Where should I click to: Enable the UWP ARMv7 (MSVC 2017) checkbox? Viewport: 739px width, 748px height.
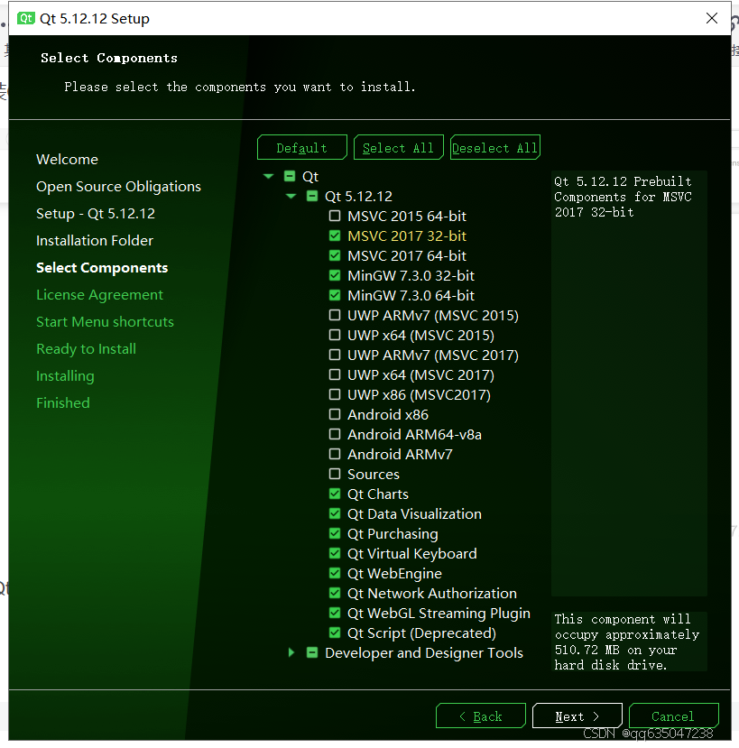(x=335, y=355)
